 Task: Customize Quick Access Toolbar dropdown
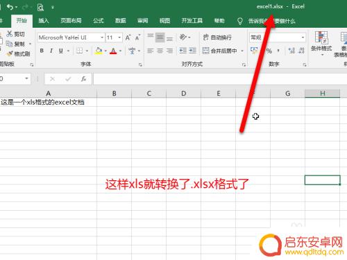(x=53, y=8)
